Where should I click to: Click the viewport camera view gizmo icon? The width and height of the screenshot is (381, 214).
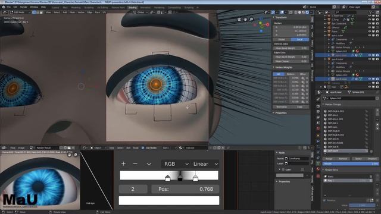(239, 19)
